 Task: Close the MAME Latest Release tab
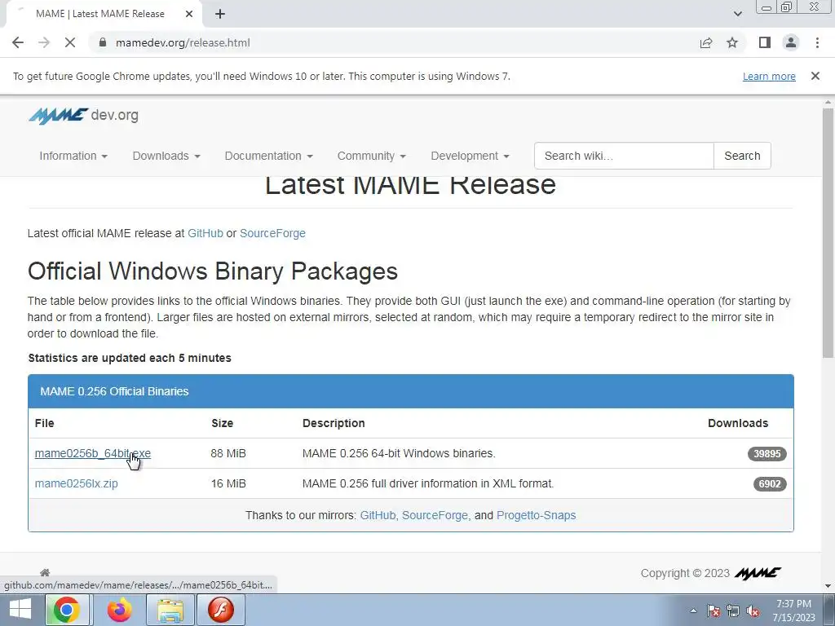pyautogui.click(x=189, y=14)
